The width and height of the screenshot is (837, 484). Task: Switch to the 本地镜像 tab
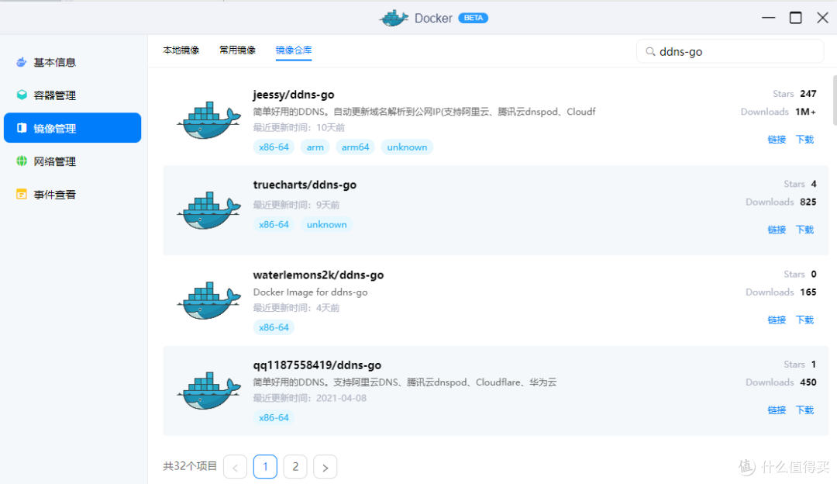pyautogui.click(x=181, y=50)
